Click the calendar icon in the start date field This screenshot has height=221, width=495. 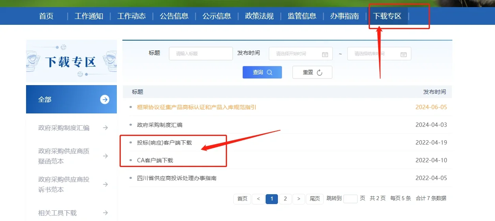[325, 54]
